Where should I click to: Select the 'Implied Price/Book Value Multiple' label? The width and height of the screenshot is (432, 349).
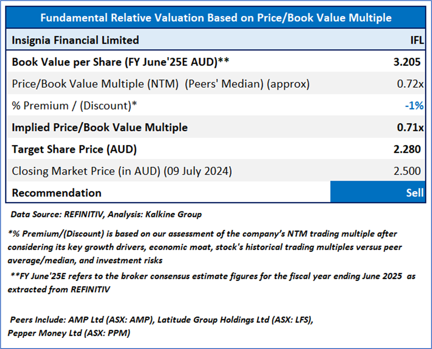pos(100,127)
